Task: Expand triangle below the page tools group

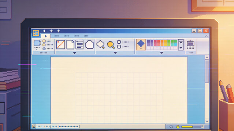Action: click(75, 53)
